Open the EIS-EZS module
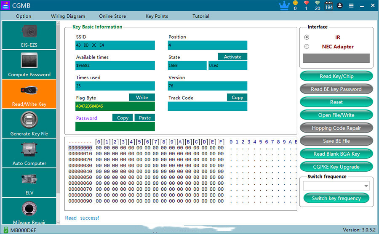Viewport: 379px width, 234px height. [29, 35]
